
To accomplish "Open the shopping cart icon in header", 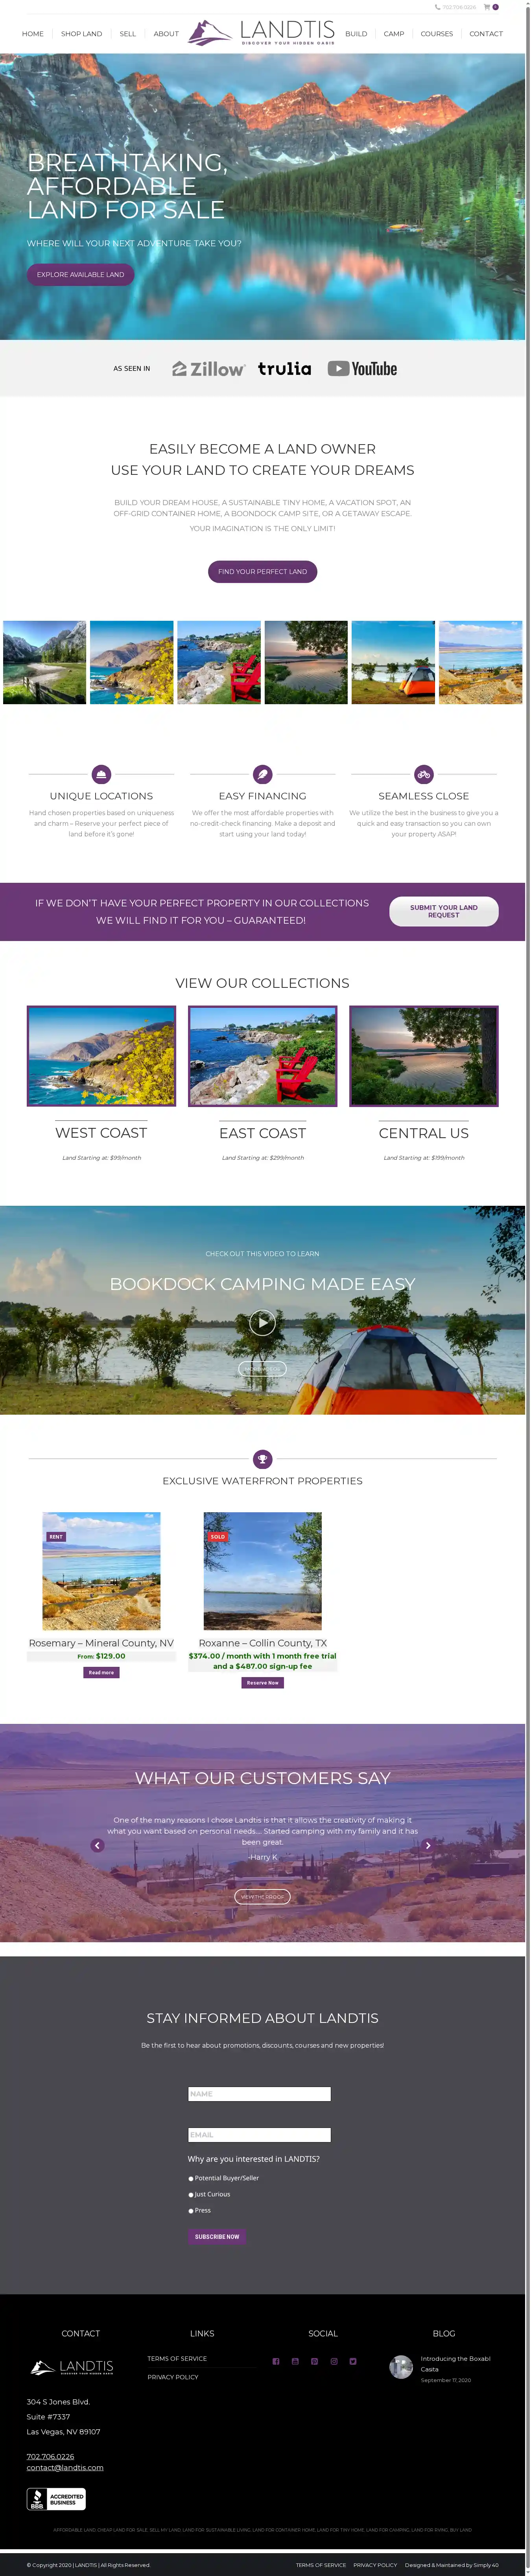I will coord(487,7).
